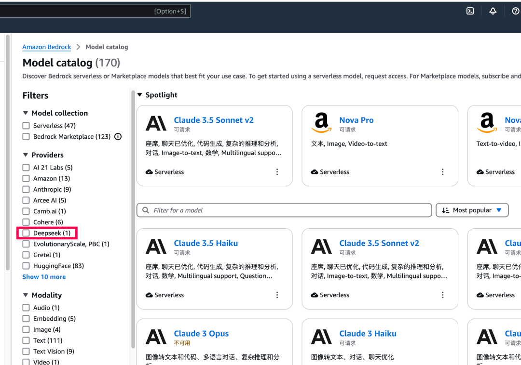
Task: Check the Deepseek provider checkbox
Action: pos(26,233)
